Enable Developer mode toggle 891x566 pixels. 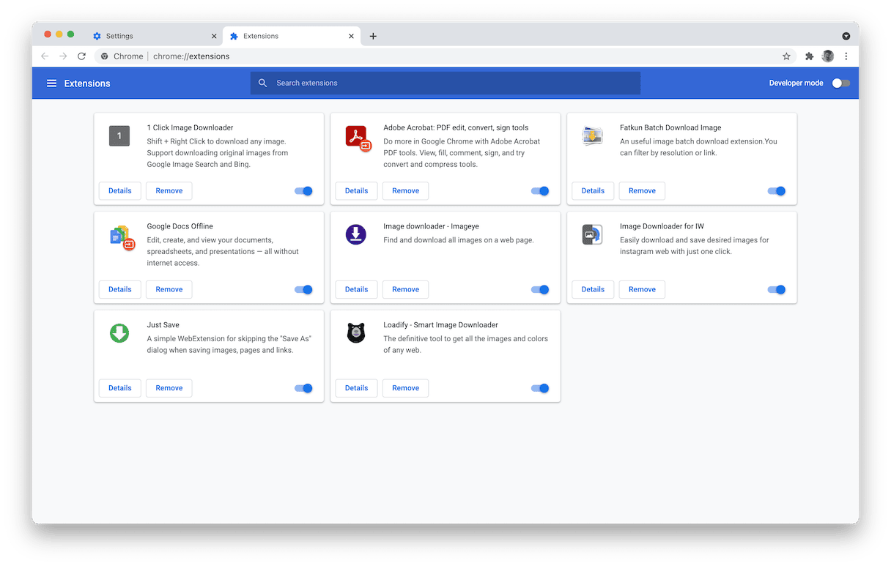pyautogui.click(x=840, y=83)
